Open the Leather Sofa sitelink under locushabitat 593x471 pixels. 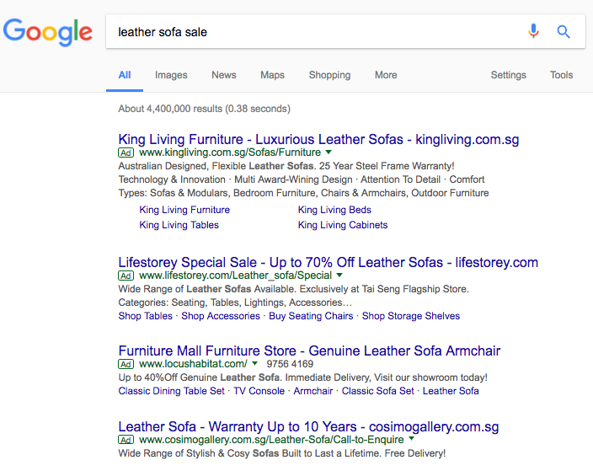pyautogui.click(x=451, y=391)
